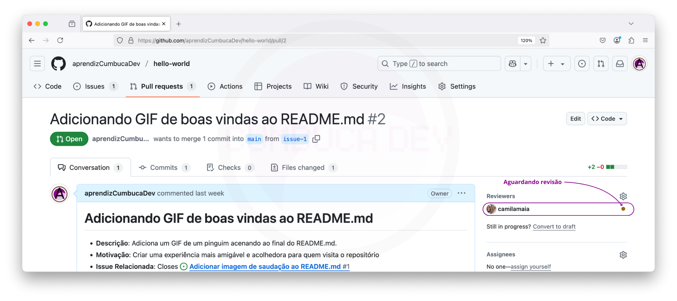Open the Copilot dropdown arrow
The height and width of the screenshot is (301, 677).
click(x=526, y=64)
